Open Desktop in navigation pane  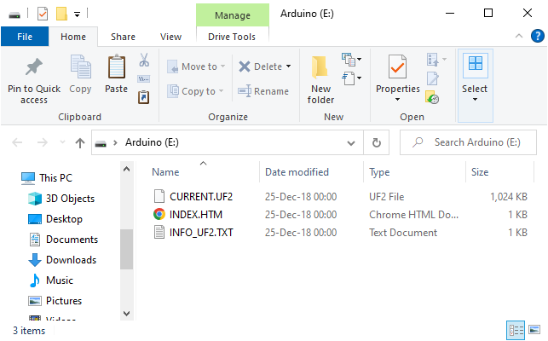point(64,219)
